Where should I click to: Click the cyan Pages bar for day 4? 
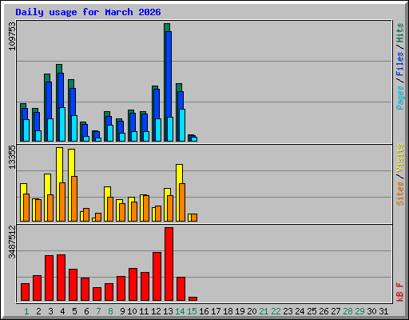pos(62,124)
